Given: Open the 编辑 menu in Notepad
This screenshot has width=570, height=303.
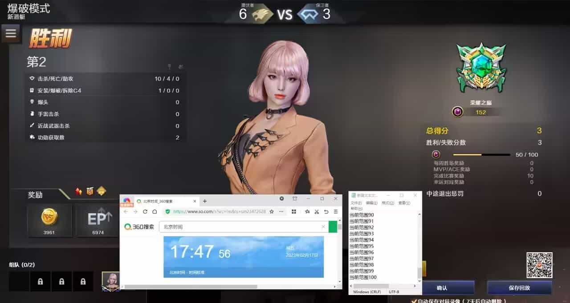Looking at the screenshot, I should pos(372,203).
